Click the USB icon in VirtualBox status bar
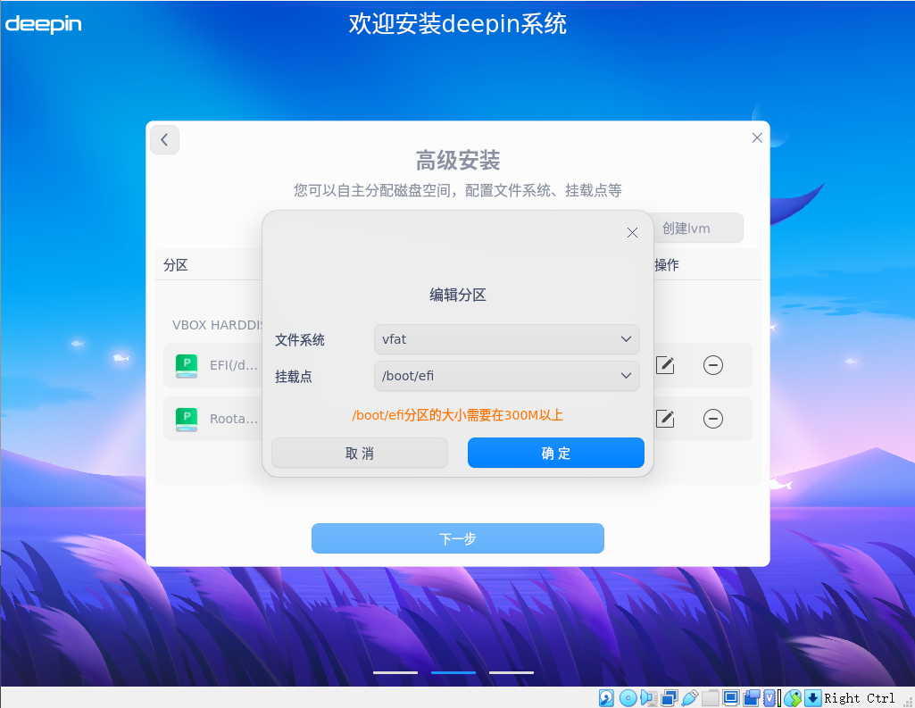The image size is (915, 708). coord(689,697)
